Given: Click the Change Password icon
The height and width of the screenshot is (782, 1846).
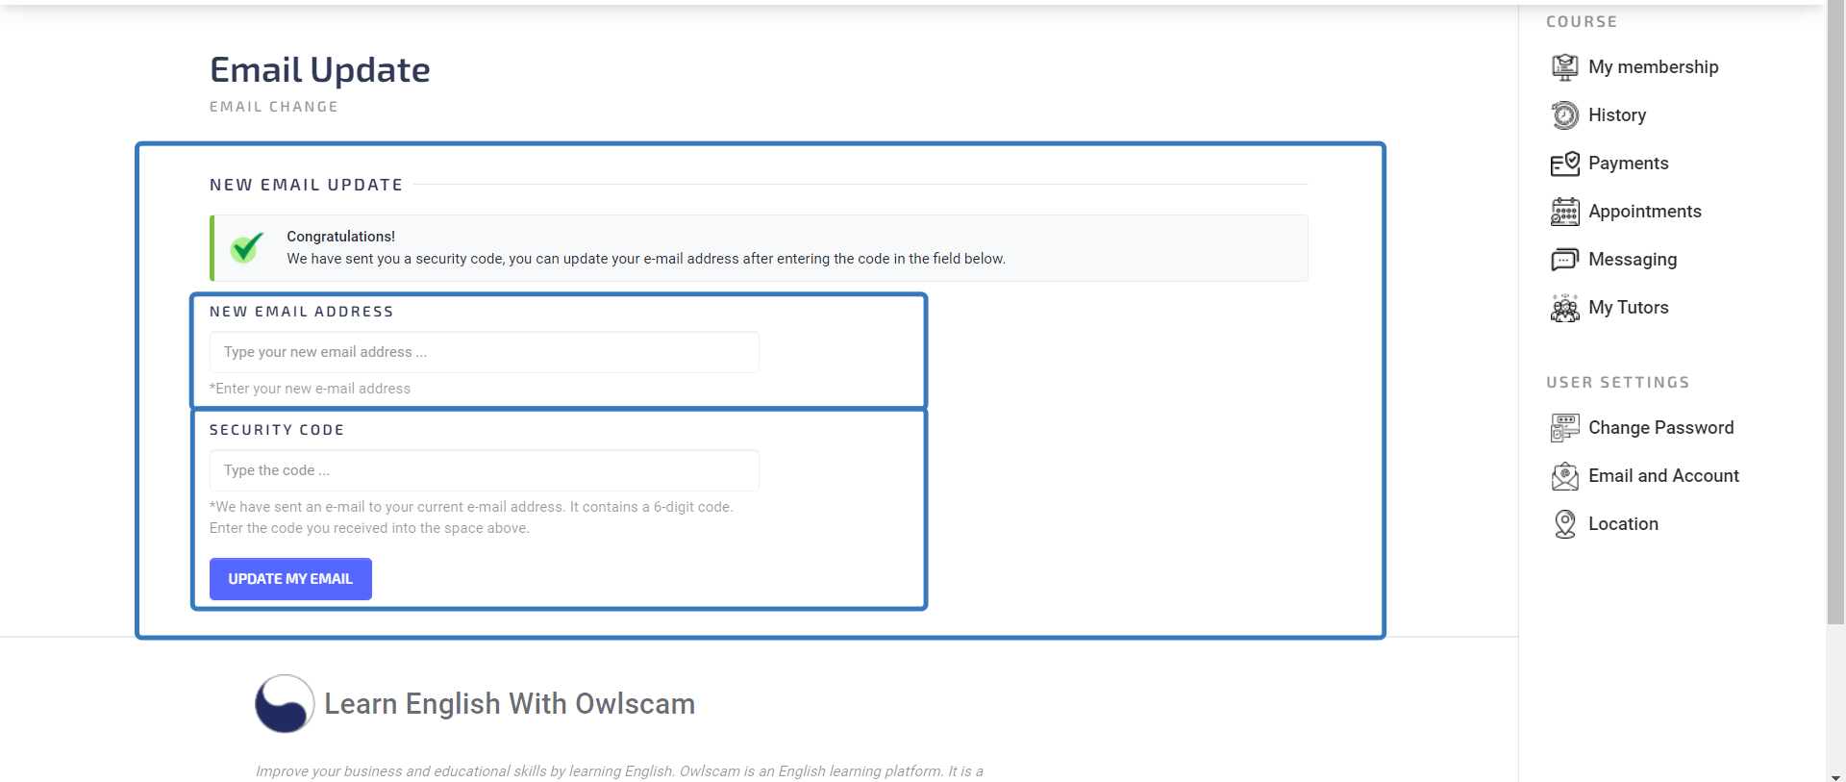Looking at the screenshot, I should (x=1564, y=428).
